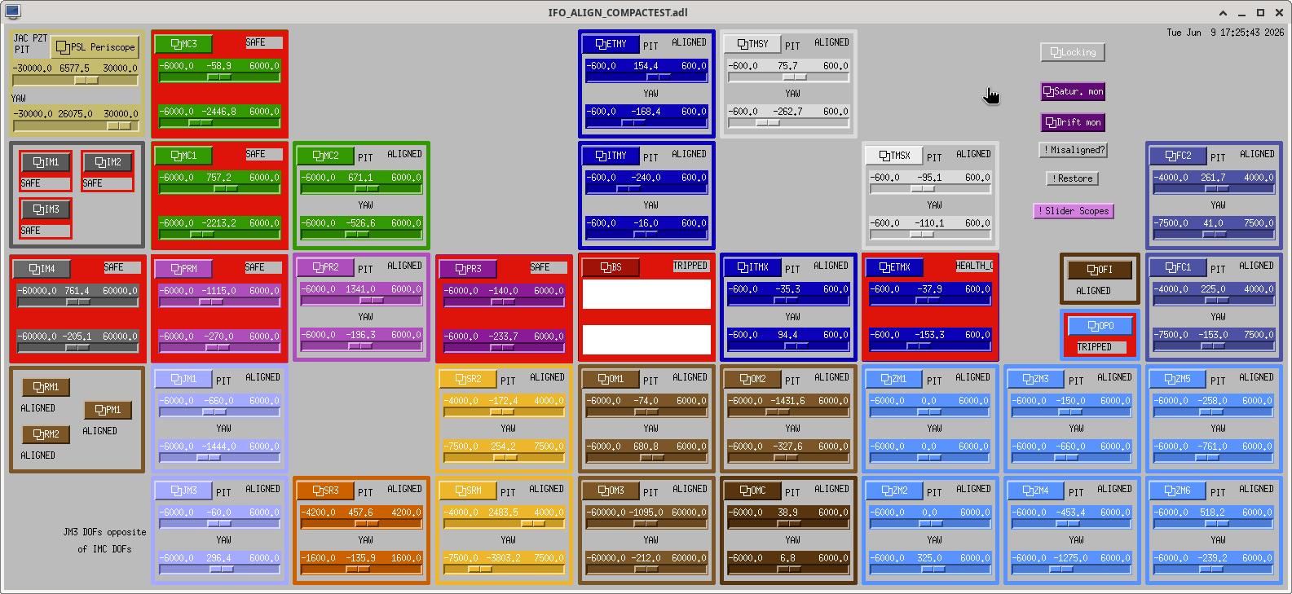This screenshot has height=594, width=1292.
Task: Open the OM3 optic display
Action: point(611,491)
